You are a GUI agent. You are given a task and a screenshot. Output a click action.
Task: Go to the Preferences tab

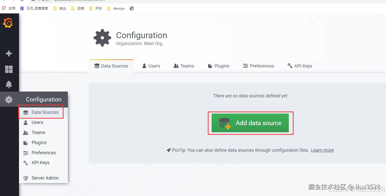point(258,66)
